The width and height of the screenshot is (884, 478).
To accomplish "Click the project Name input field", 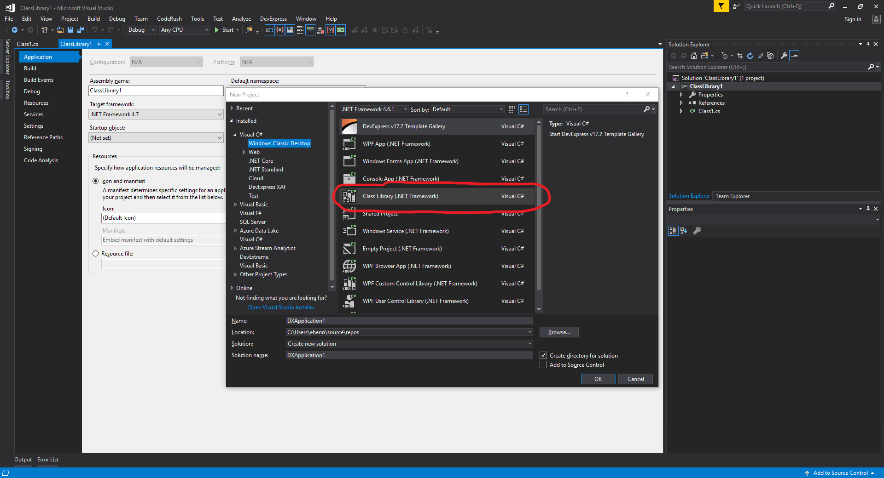I will [x=409, y=321].
